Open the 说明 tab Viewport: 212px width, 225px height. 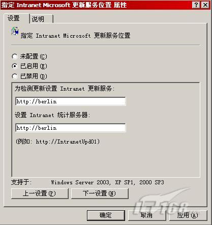[38, 19]
